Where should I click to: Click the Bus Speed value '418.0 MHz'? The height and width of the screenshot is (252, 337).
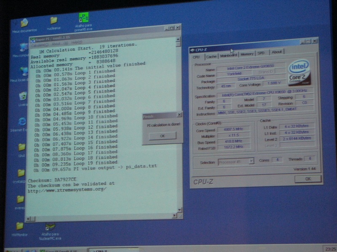pos(233,141)
